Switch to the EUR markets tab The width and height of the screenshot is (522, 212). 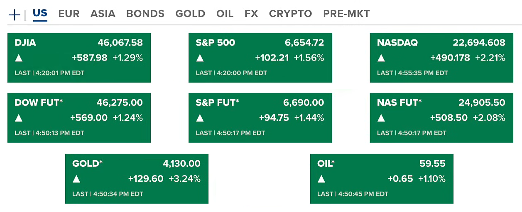[x=69, y=14]
